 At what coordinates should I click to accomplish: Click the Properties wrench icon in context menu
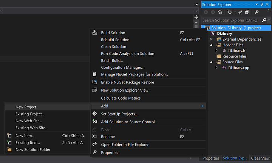point(94,152)
